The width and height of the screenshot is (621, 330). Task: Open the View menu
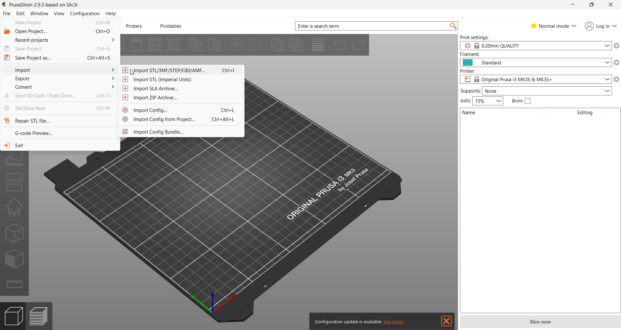[x=59, y=14]
